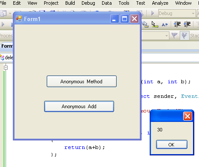This screenshot has height=167, width=199.
Task: Open the Edit menu
Action: click(x=17, y=3)
